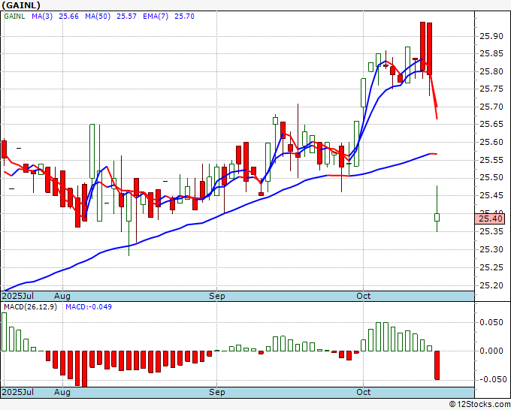The height and width of the screenshot is (410, 511).
Task: Click Oct on the MACD date axis
Action: [364, 392]
